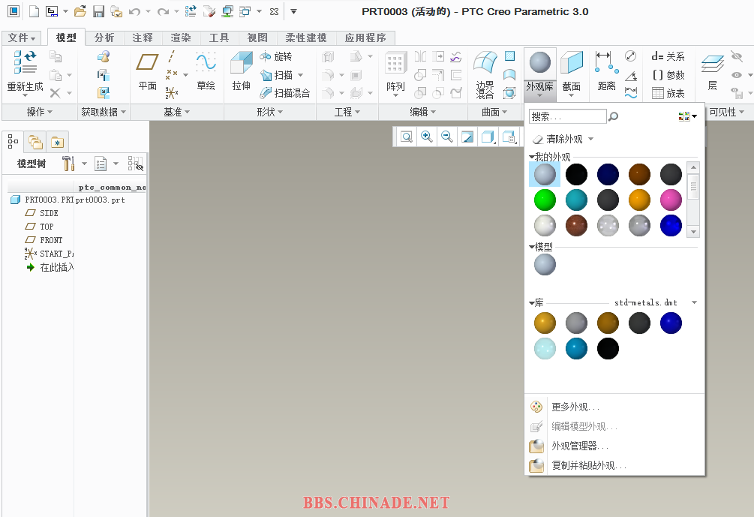This screenshot has height=517, width=754.
Task: Open Parameters (参数) dialog
Action: pyautogui.click(x=668, y=75)
